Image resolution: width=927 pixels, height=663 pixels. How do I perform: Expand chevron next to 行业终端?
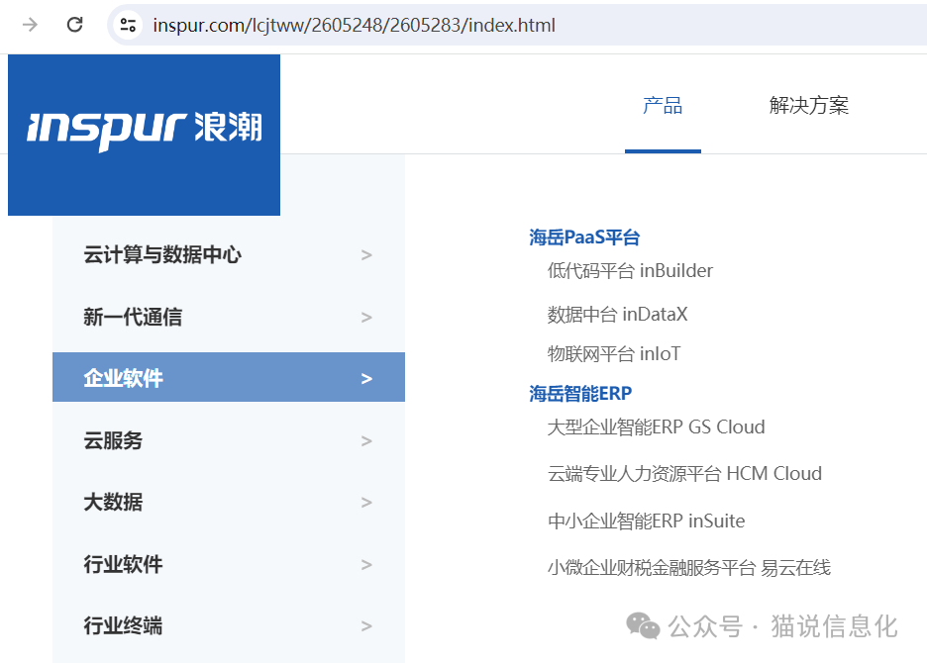pos(366,626)
